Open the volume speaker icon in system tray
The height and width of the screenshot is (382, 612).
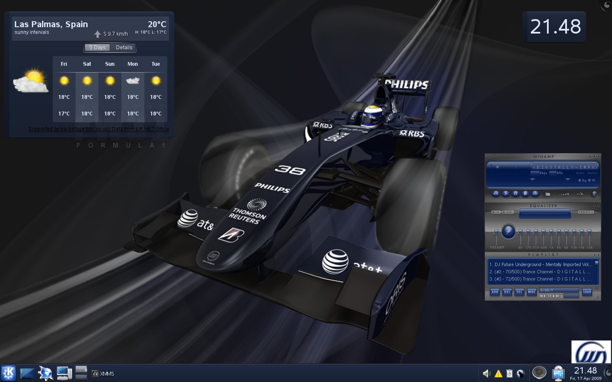(487, 374)
